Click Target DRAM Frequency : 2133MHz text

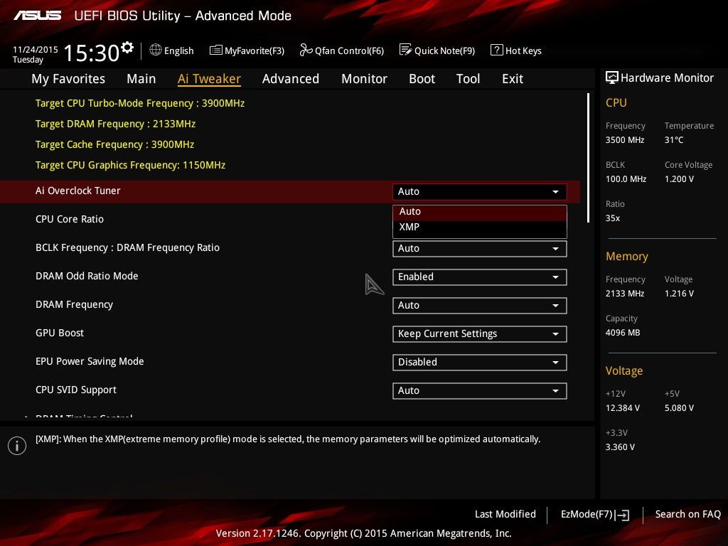116,124
